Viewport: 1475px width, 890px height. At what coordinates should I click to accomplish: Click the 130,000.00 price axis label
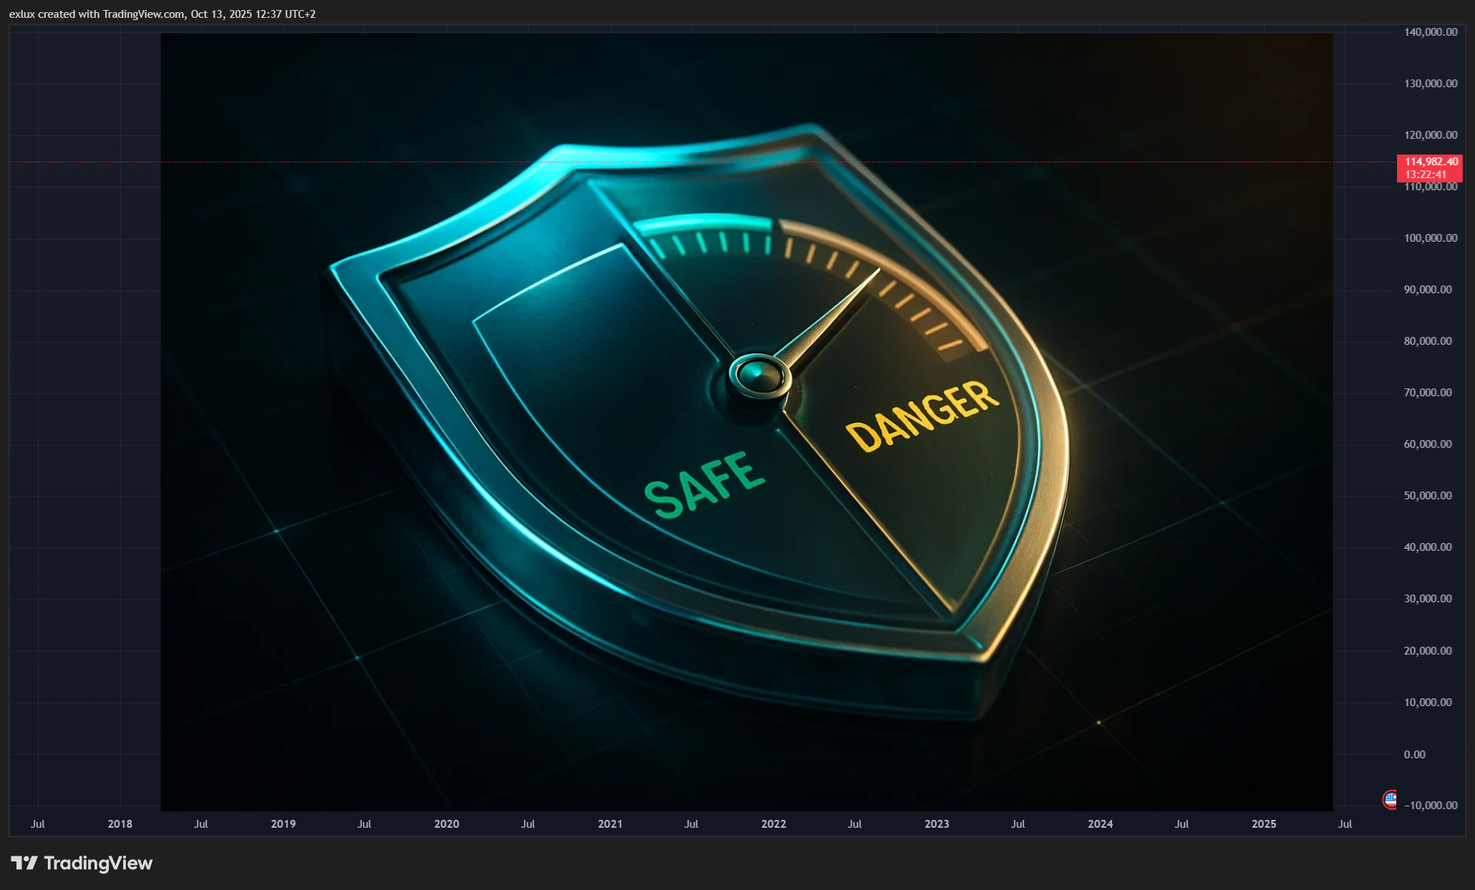point(1431,83)
